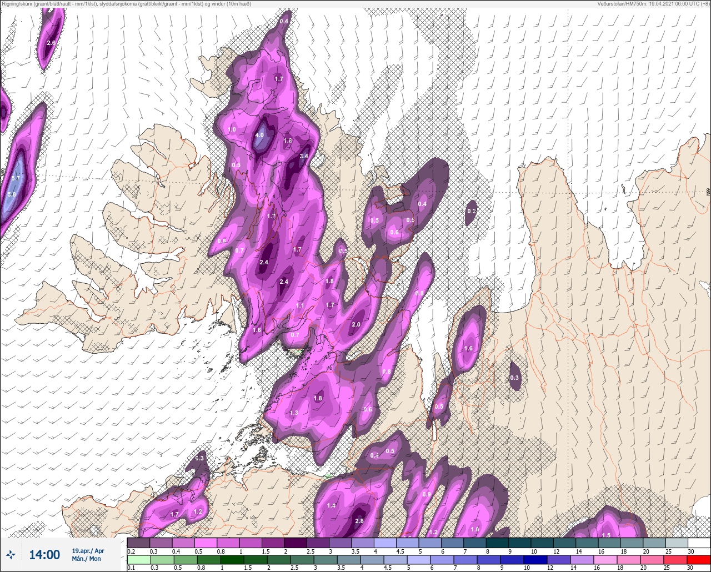711x572 pixels.
Task: Click the 4.0 precipitation value on the map
Action: pos(259,135)
